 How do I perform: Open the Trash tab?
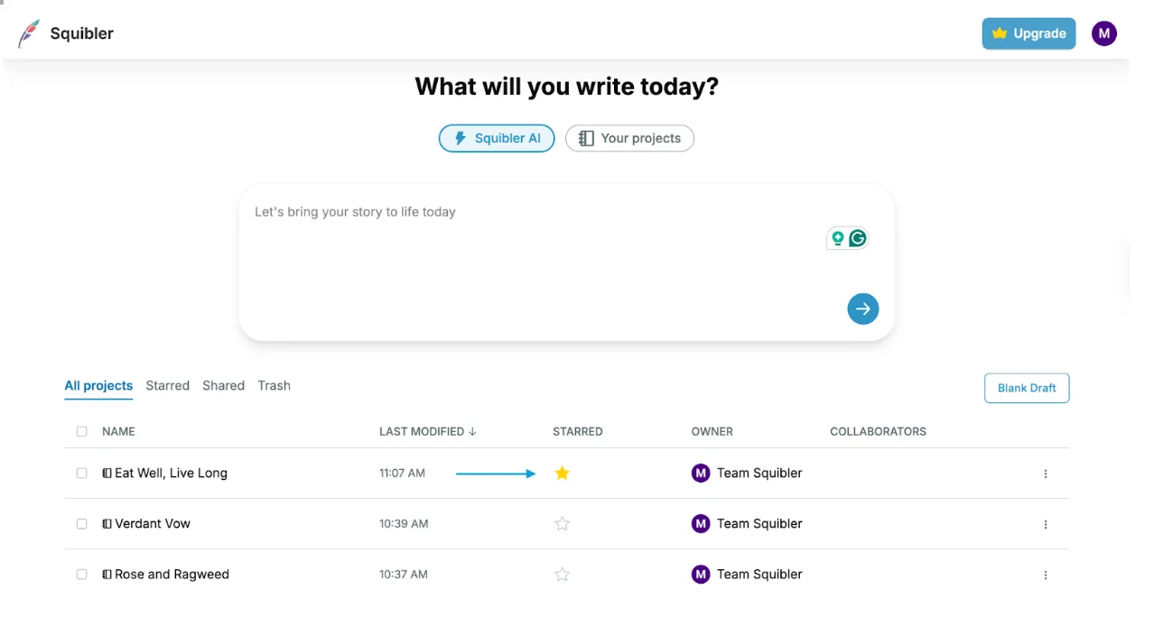click(274, 385)
